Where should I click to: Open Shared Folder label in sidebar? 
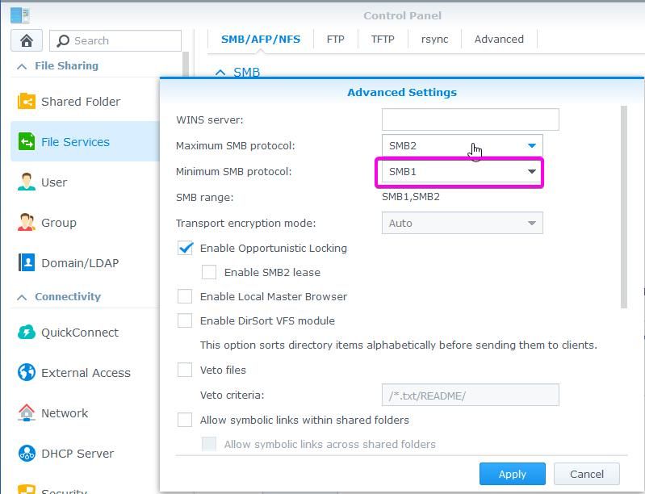click(81, 101)
